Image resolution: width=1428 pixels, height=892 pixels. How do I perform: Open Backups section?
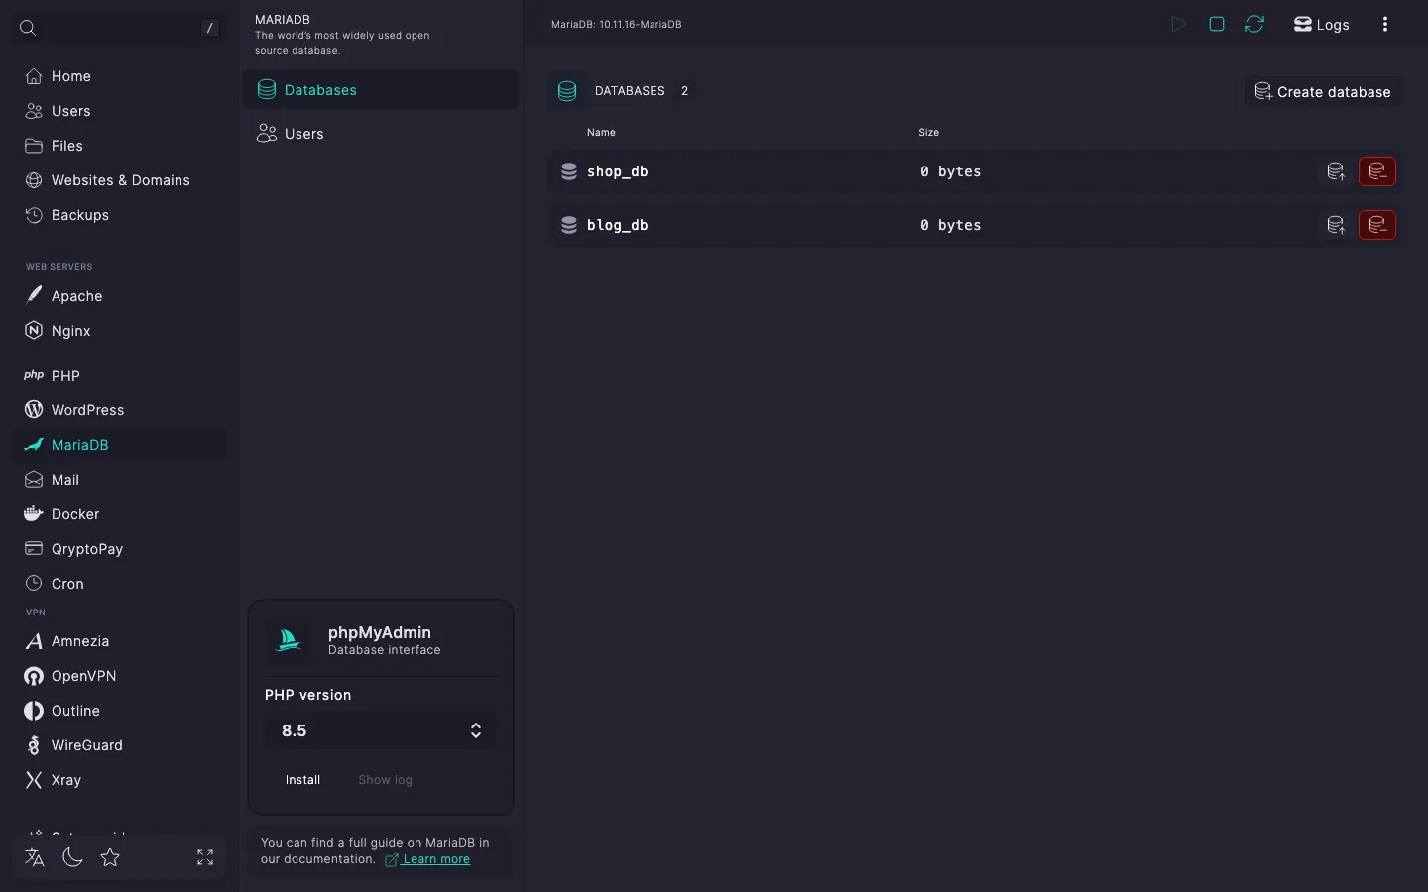click(119, 215)
